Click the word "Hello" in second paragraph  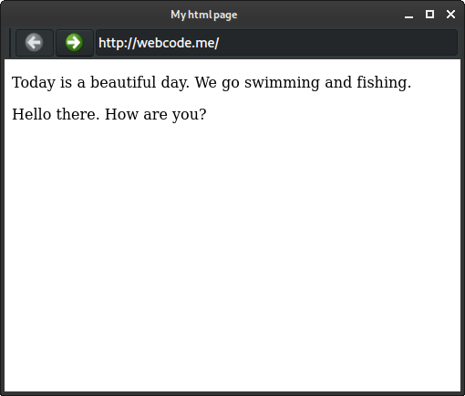[x=32, y=114]
